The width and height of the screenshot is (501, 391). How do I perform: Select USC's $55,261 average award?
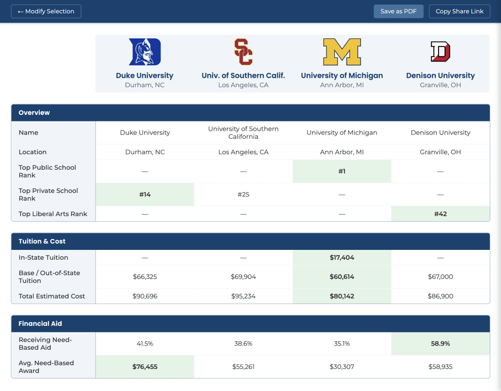point(243,367)
